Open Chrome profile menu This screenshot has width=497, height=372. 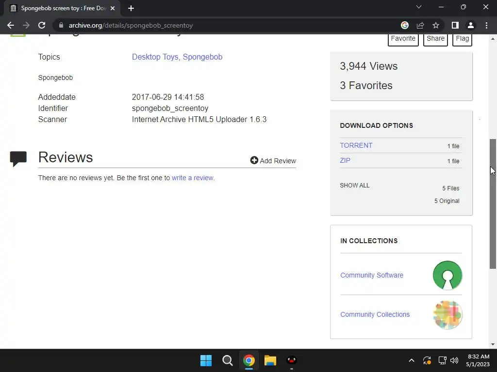coord(471,25)
